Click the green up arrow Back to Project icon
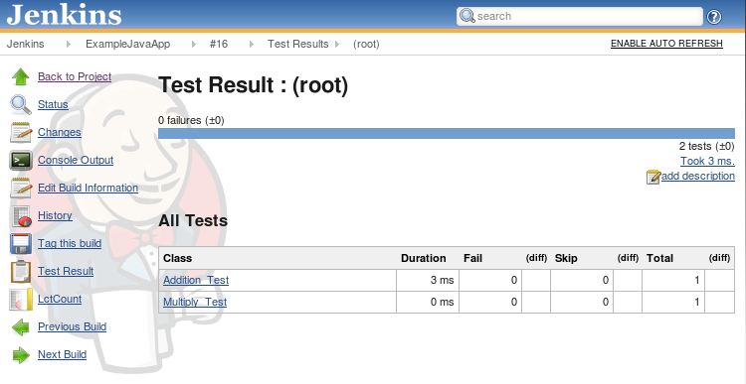The height and width of the screenshot is (384, 746). click(x=21, y=76)
